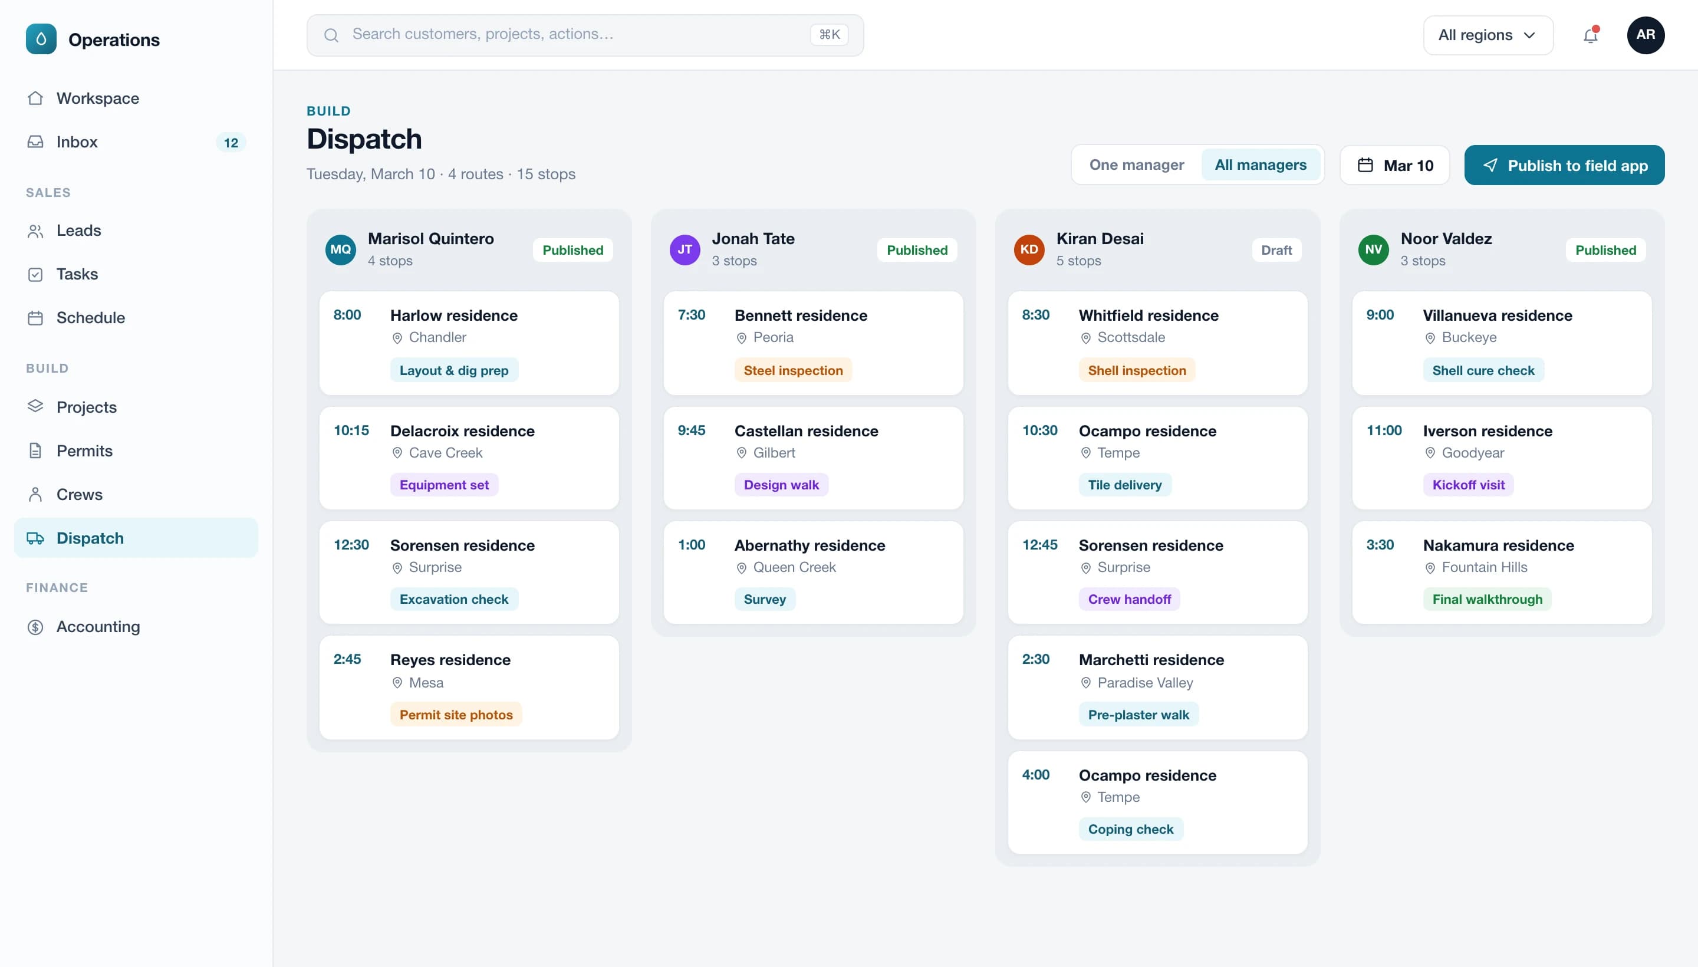Select the Nakamura residence title

(x=1498, y=545)
